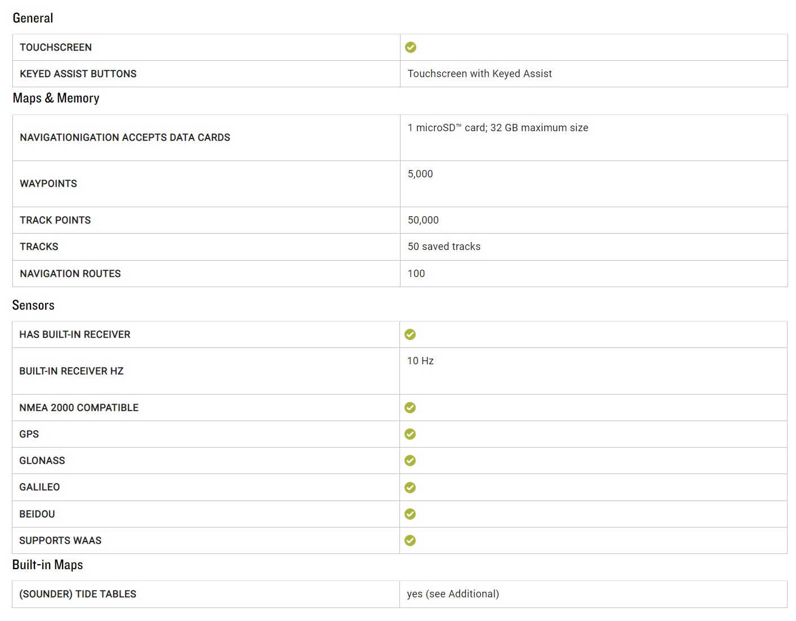The image size is (796, 621).
Task: Click the BEIDOU checkmark icon
Action: click(410, 514)
